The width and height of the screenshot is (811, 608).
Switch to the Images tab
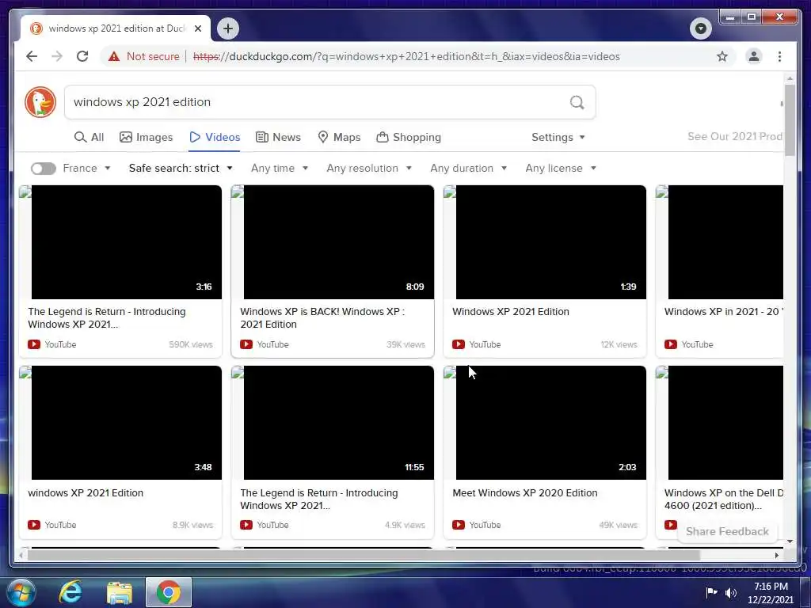(147, 137)
